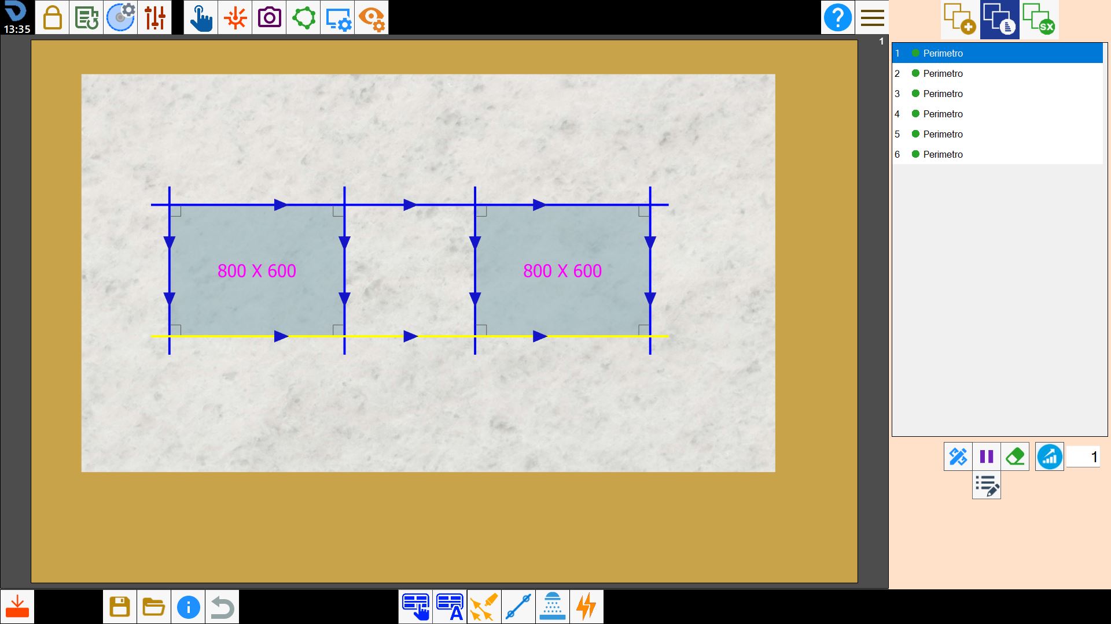Select Perimetro row 4
Image resolution: width=1111 pixels, height=624 pixels.
coord(997,114)
